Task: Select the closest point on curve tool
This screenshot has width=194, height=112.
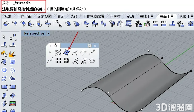Action: coord(75,52)
